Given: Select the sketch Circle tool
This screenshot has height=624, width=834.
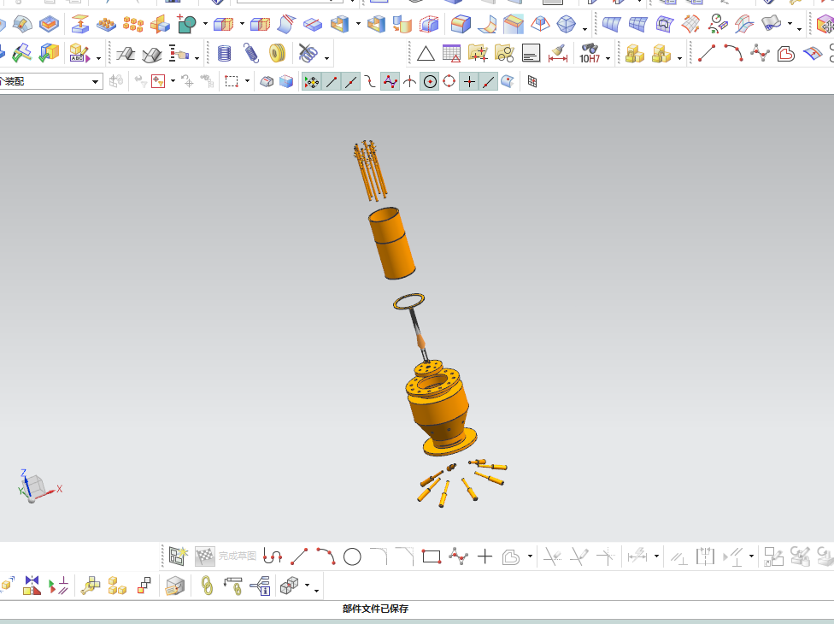Looking at the screenshot, I should pos(352,557).
